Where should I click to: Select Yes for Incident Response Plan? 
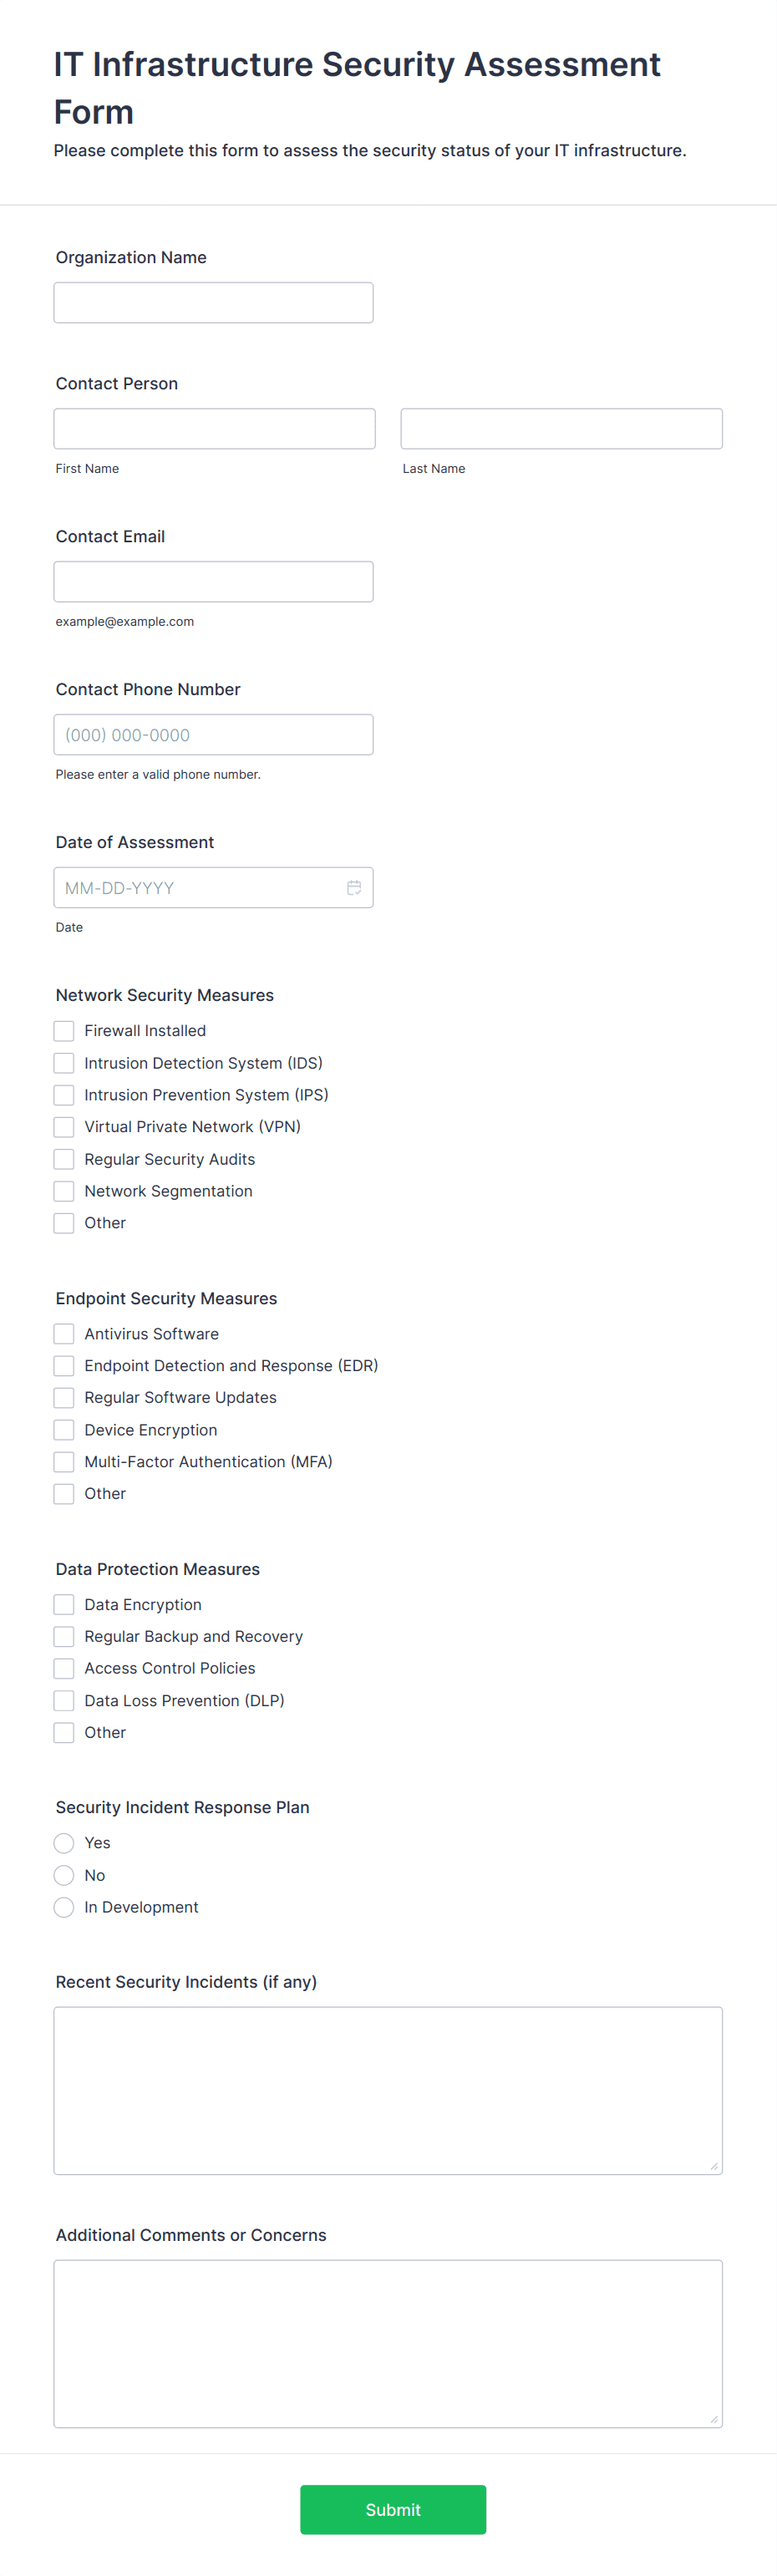coord(64,1842)
